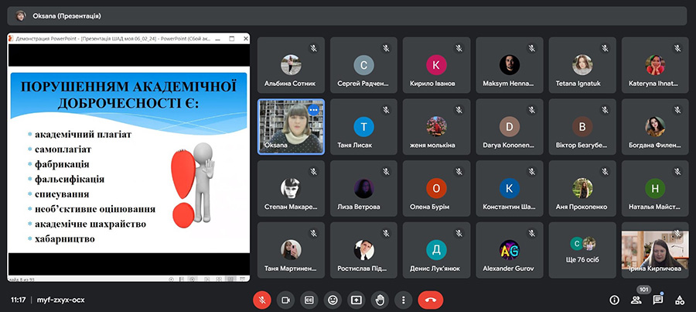Image resolution: width=696 pixels, height=312 pixels.
Task: Open meeting details info icon
Action: [x=615, y=300]
